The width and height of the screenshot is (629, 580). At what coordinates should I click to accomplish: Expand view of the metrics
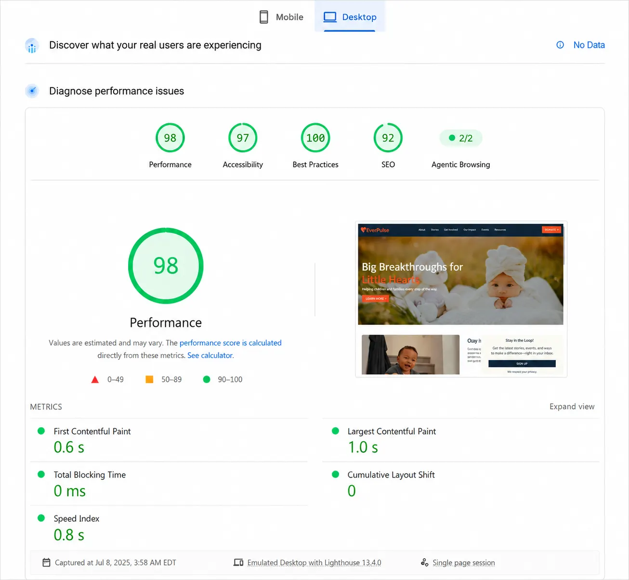click(572, 407)
